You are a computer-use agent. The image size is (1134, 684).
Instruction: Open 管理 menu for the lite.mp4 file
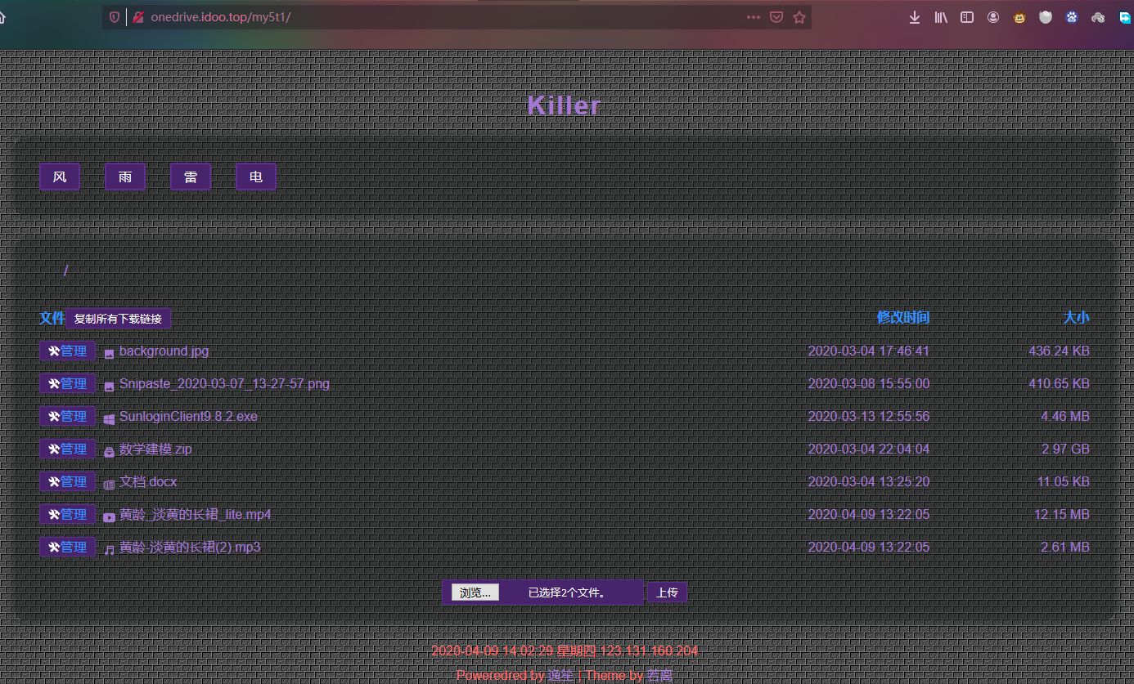68,515
